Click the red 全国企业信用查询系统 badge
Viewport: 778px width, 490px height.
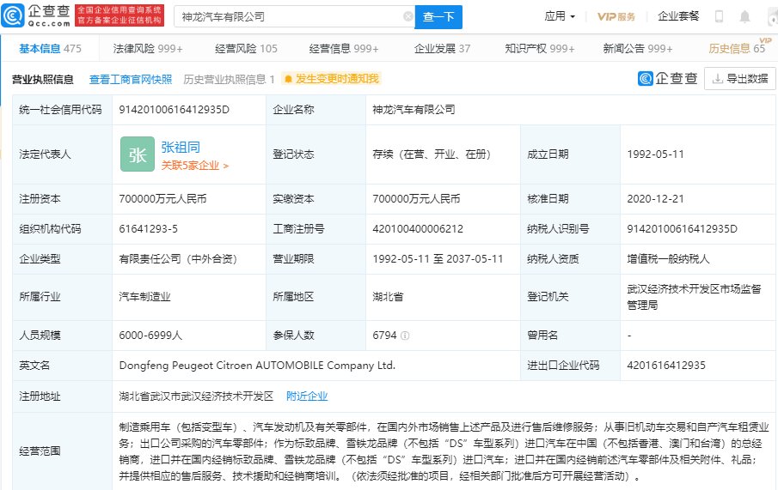pos(119,15)
